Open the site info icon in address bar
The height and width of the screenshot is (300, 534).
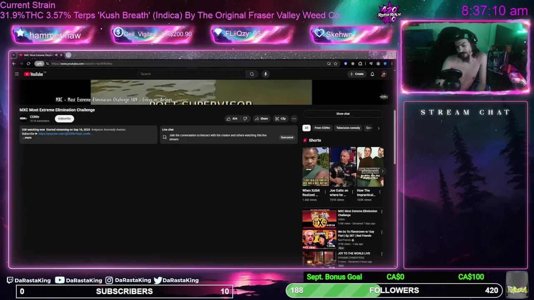pos(47,64)
